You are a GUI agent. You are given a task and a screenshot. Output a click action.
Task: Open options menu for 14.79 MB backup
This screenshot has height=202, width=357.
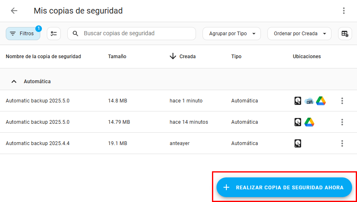(x=342, y=122)
